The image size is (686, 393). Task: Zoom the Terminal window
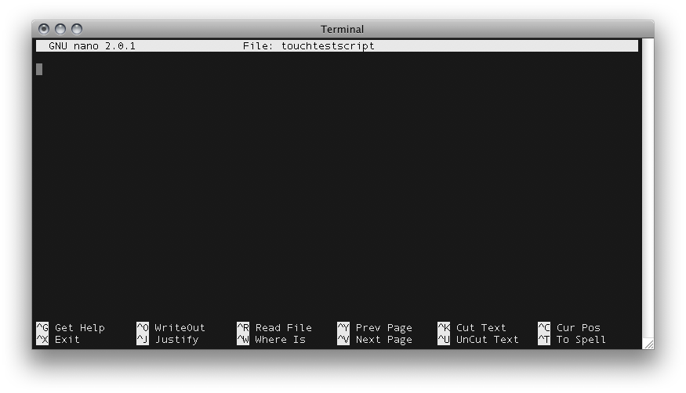tap(77, 29)
